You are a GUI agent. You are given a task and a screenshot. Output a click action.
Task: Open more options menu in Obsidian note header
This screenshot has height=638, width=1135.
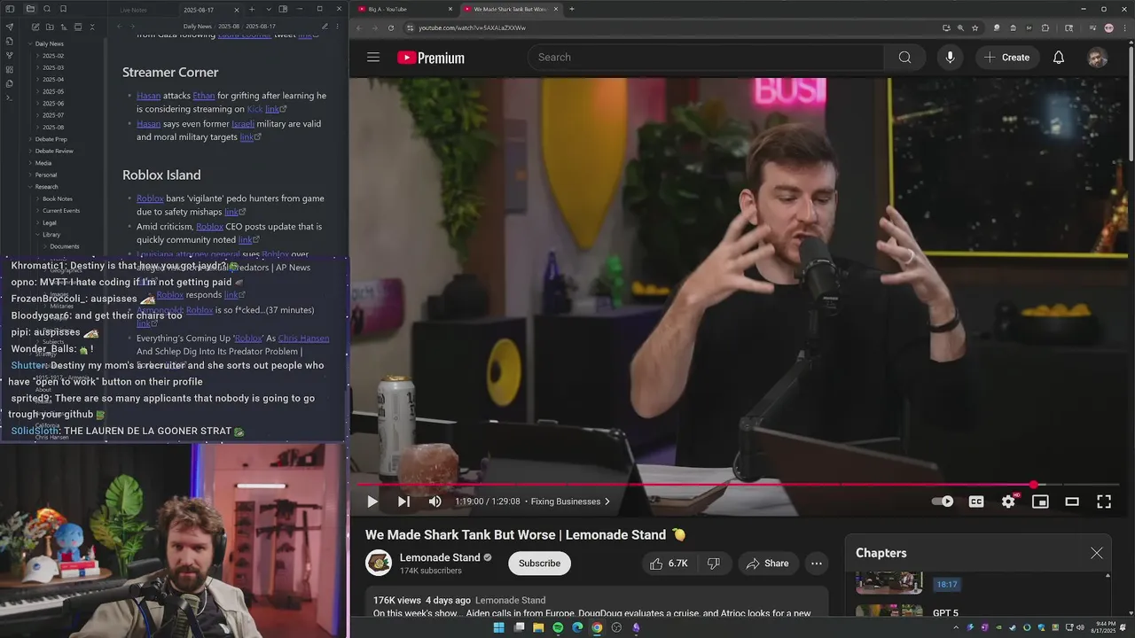[x=337, y=27]
